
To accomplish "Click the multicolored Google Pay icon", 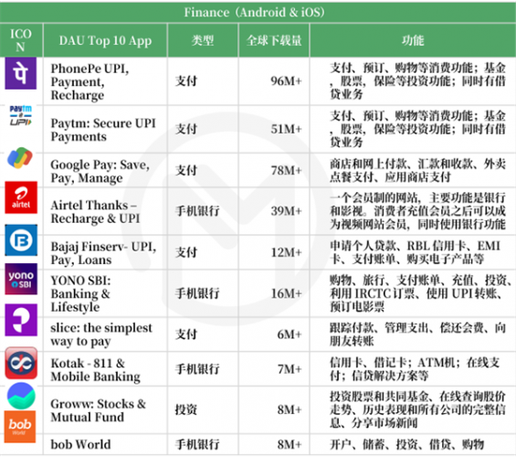I will 20,158.
